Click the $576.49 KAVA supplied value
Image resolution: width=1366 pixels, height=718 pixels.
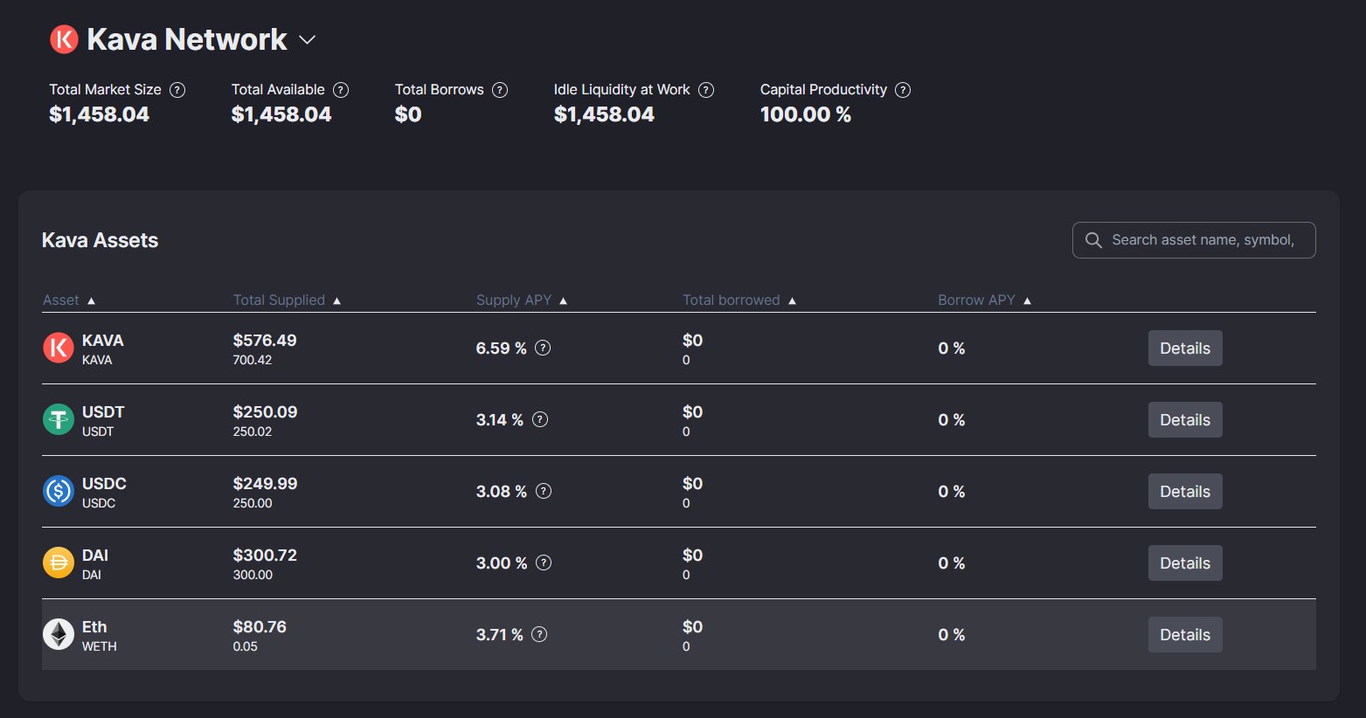(265, 340)
